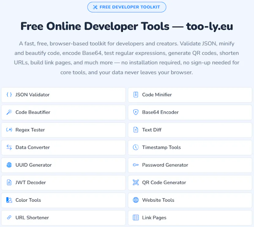The height and width of the screenshot is (227, 254).
Task: Open the Regex Tester card
Action: pyautogui.click(x=63, y=130)
